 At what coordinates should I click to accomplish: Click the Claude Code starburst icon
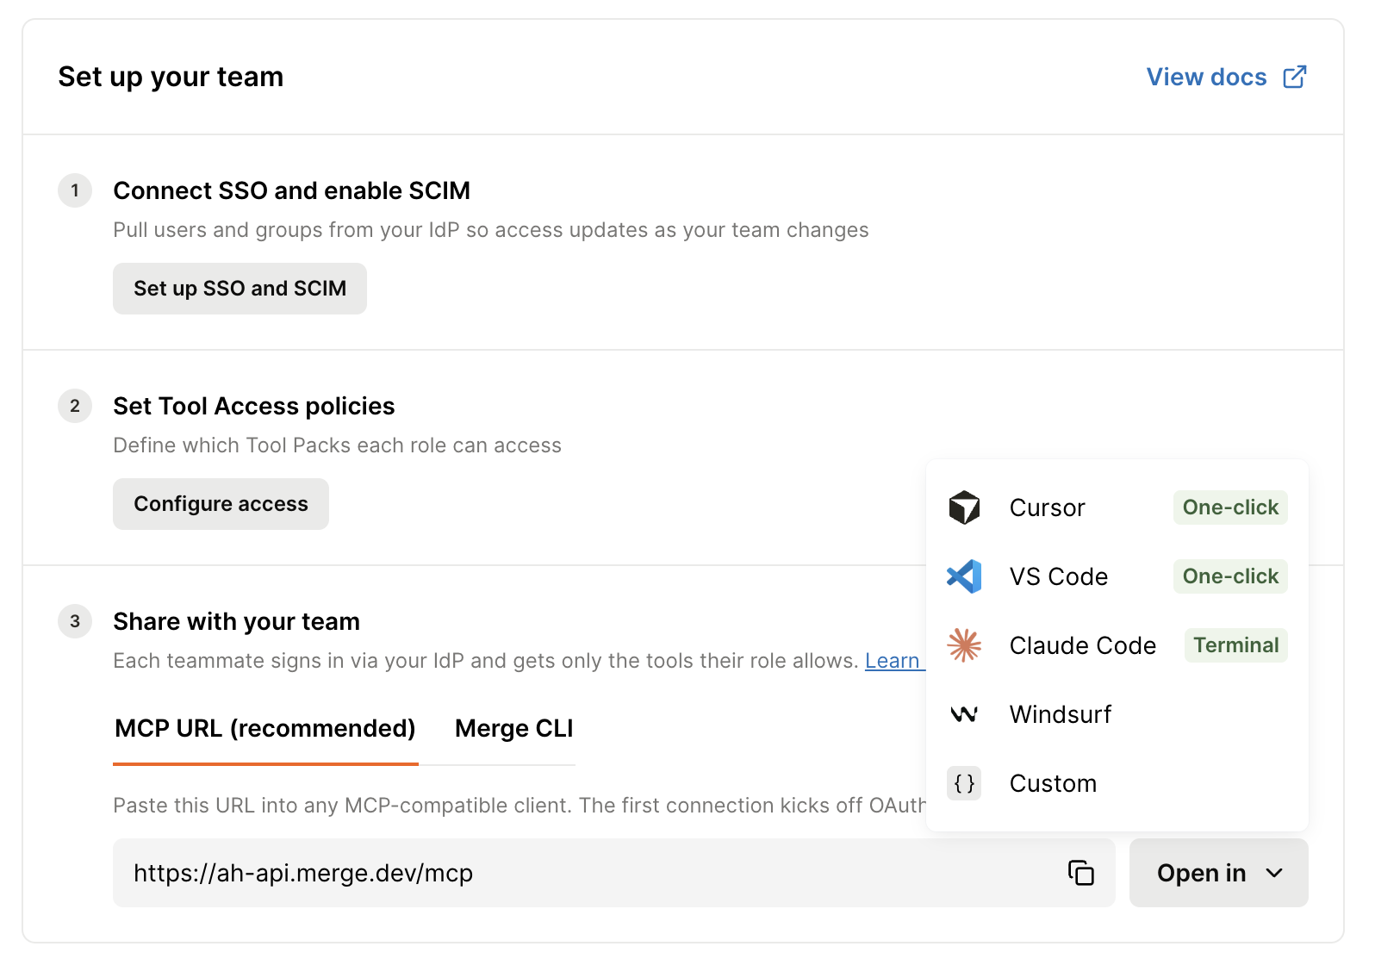click(x=964, y=645)
